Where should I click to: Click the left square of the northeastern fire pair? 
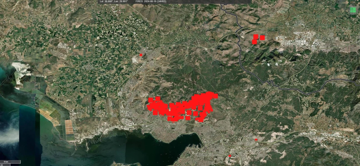pyautogui.click(x=255, y=37)
